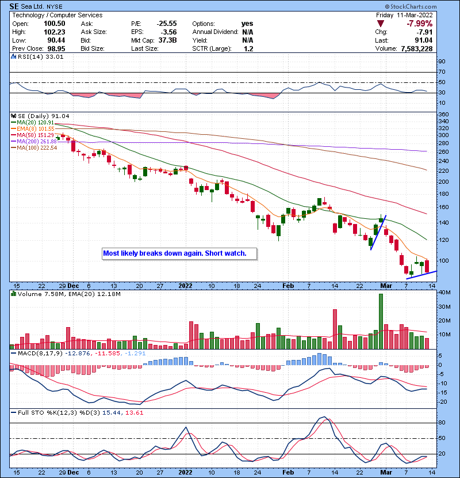Image resolution: width=460 pixels, height=478 pixels.
Task: Click the percent change -7.99%
Action: (420, 24)
